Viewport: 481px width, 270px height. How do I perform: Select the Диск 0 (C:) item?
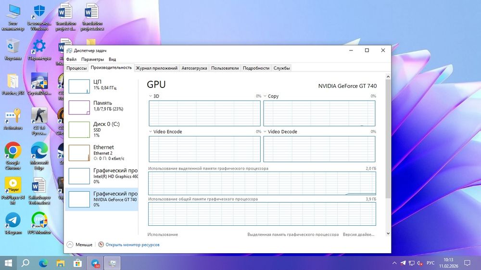tap(101, 129)
